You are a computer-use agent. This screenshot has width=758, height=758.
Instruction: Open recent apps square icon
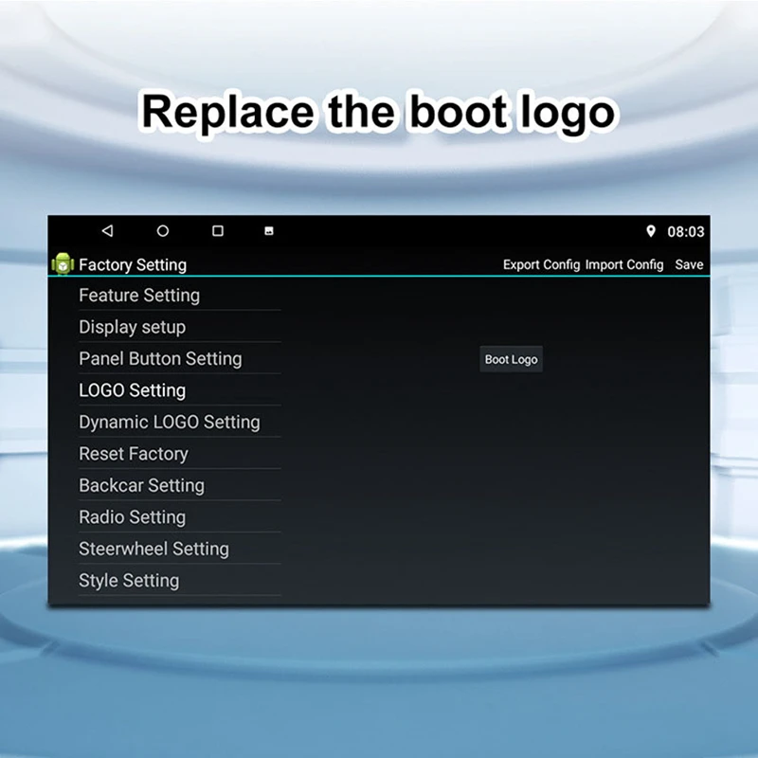coord(218,230)
